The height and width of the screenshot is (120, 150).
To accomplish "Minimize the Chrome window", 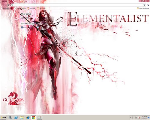I will point(140,1).
